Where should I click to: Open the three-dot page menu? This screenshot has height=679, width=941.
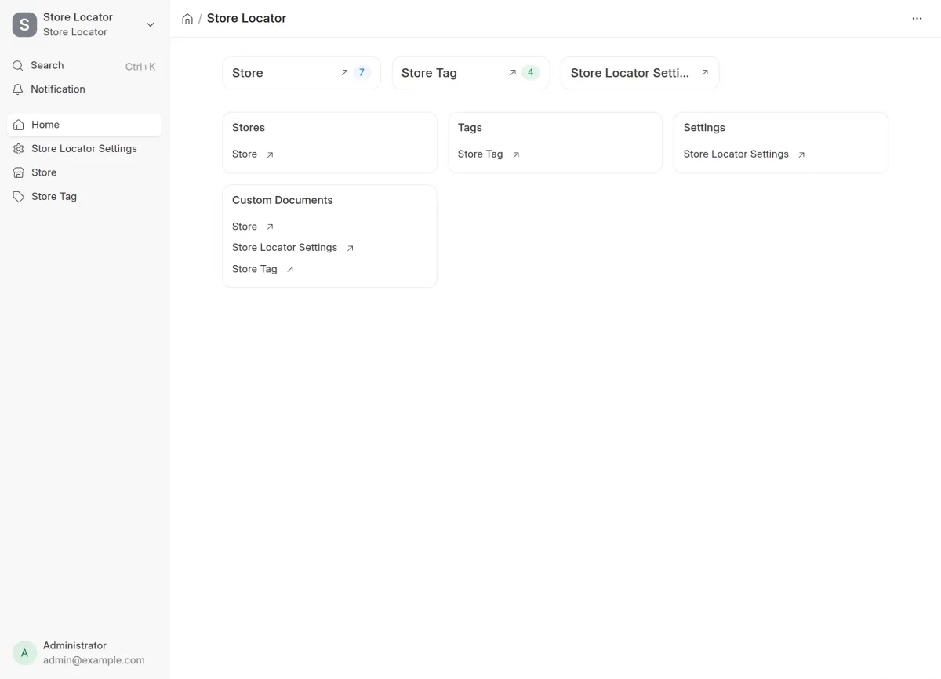(x=917, y=19)
